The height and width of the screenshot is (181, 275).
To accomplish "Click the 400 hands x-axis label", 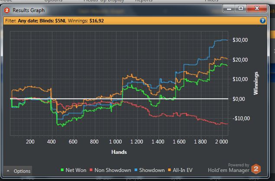I will 52,141.
